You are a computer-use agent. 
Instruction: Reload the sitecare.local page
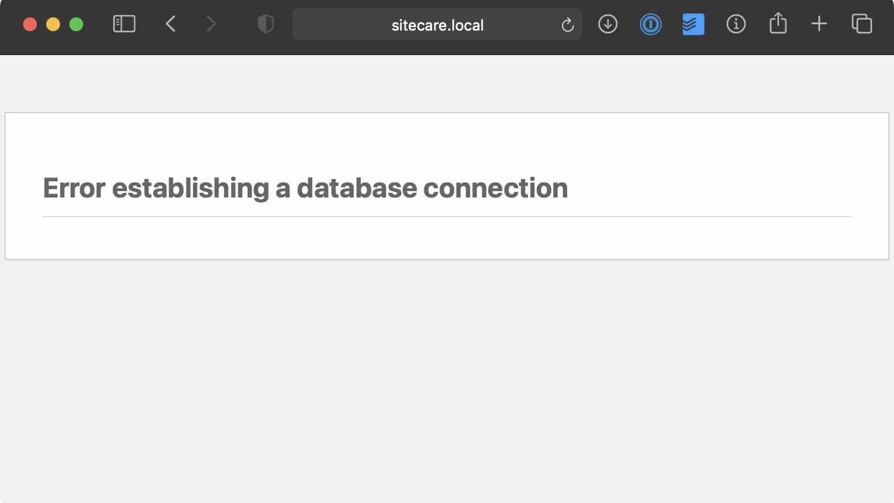[x=567, y=25]
